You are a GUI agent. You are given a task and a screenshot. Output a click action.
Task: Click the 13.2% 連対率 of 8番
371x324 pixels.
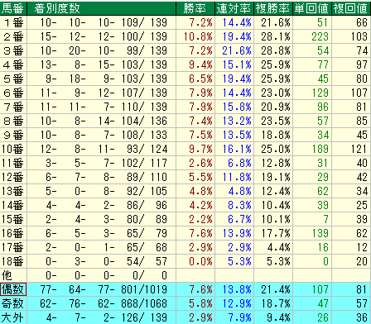click(x=237, y=121)
